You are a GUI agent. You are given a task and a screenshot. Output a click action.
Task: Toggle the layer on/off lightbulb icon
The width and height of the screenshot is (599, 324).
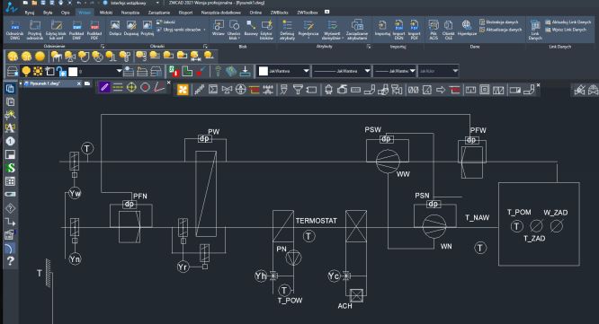click(x=26, y=71)
